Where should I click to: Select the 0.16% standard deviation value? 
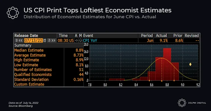tap(79, 79)
